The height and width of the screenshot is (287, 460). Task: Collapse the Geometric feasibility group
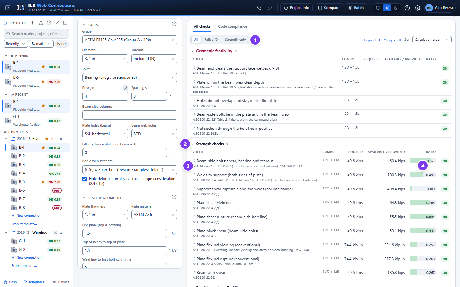tap(193, 51)
